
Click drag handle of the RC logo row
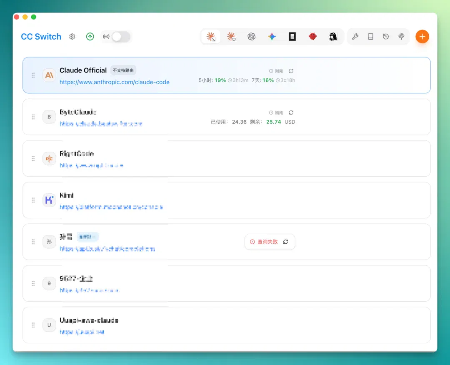(x=33, y=158)
